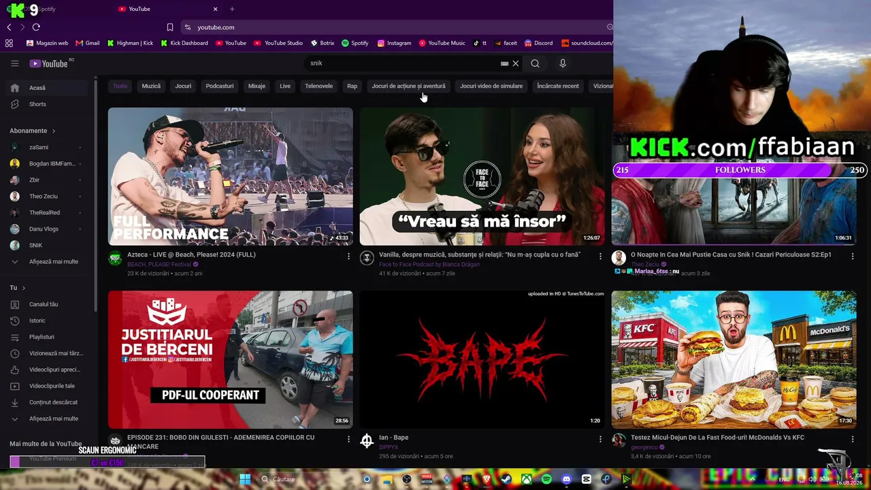Viewport: 871px width, 490px height.
Task: Bookmark this page with the bookmark icon
Action: click(x=170, y=27)
